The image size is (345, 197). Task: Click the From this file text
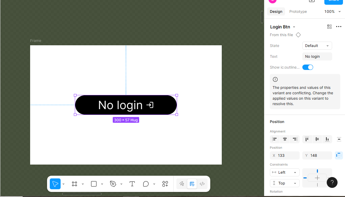tap(281, 35)
